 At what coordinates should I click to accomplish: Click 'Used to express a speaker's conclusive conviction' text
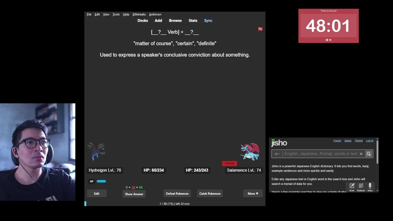(175, 55)
